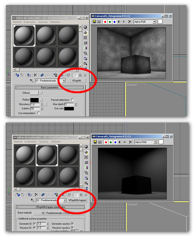Click Put Material to Scene in 01 editor
Screen dimensions: 196x237
[22, 75]
